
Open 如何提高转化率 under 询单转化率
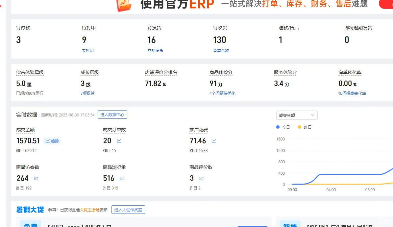353,93
